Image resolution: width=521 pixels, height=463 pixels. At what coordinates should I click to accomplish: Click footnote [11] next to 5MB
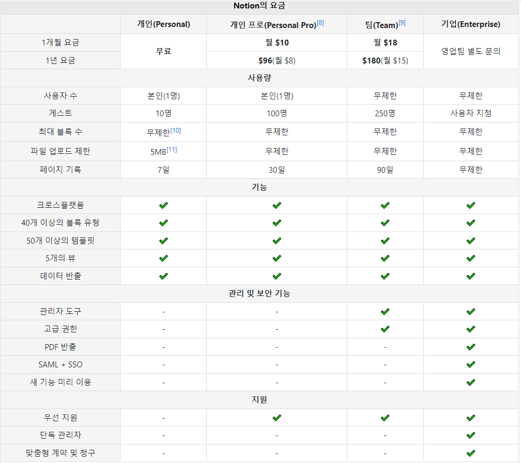[172, 150]
